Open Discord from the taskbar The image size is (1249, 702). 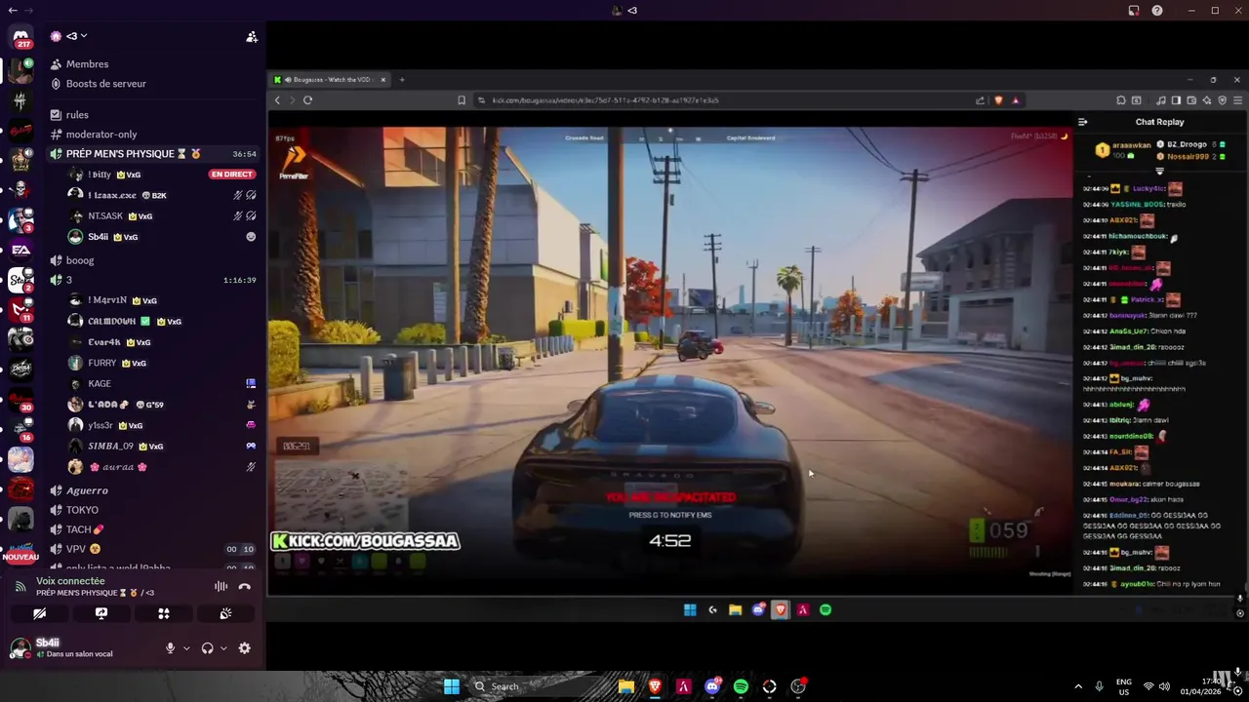pos(712,686)
